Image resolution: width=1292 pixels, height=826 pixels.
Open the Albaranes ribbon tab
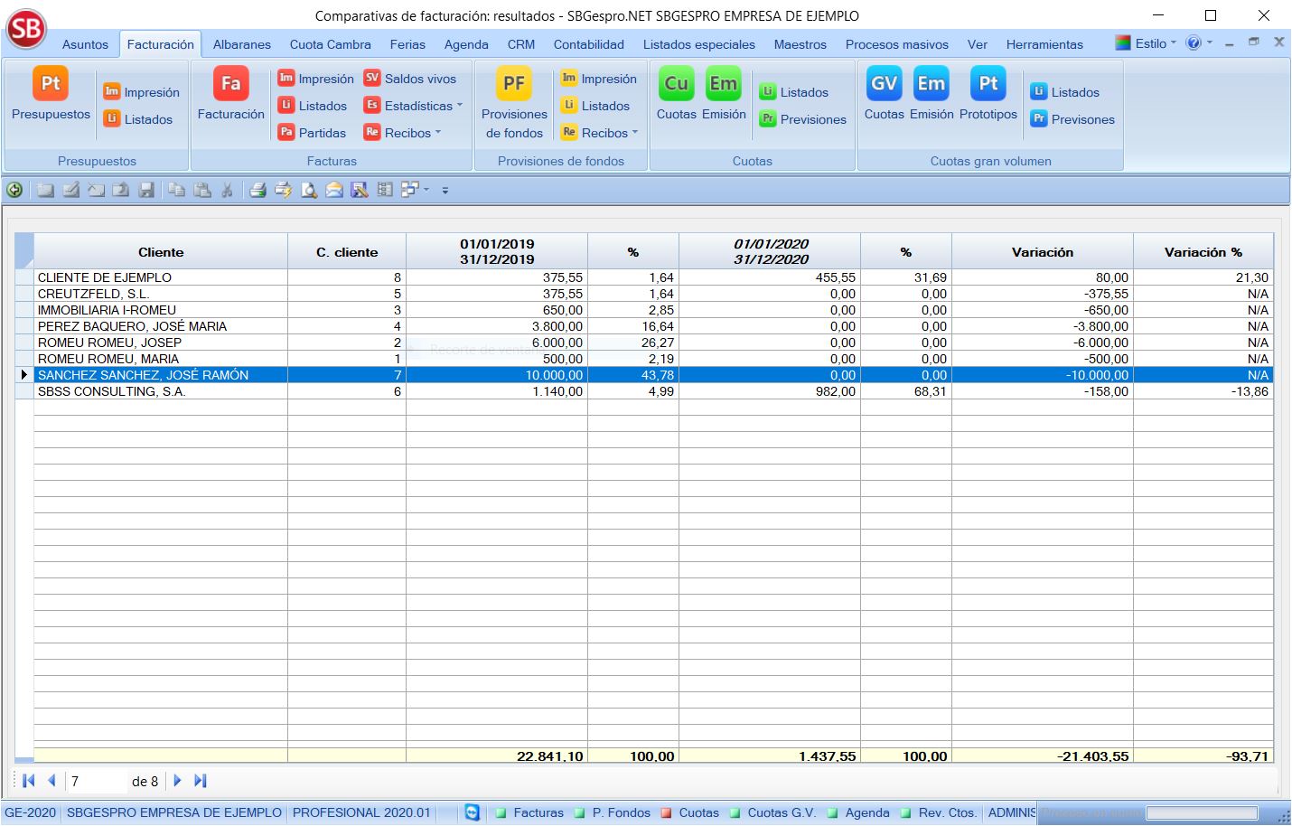tap(241, 44)
